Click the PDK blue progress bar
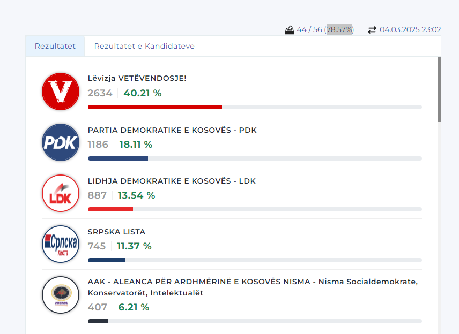The image size is (459, 334). (118, 158)
